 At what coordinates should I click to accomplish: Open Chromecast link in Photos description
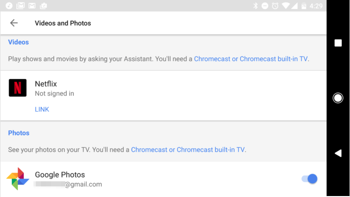(x=188, y=150)
